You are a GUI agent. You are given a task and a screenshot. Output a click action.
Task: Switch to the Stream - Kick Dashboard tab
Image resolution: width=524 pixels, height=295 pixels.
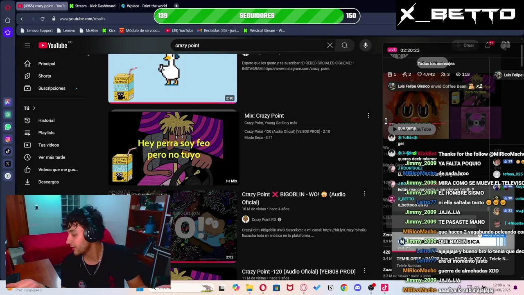pyautogui.click(x=93, y=6)
